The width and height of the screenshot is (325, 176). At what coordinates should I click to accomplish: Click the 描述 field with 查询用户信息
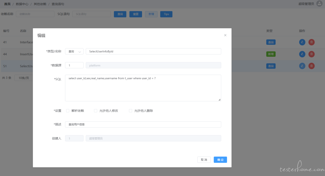pos(143,124)
